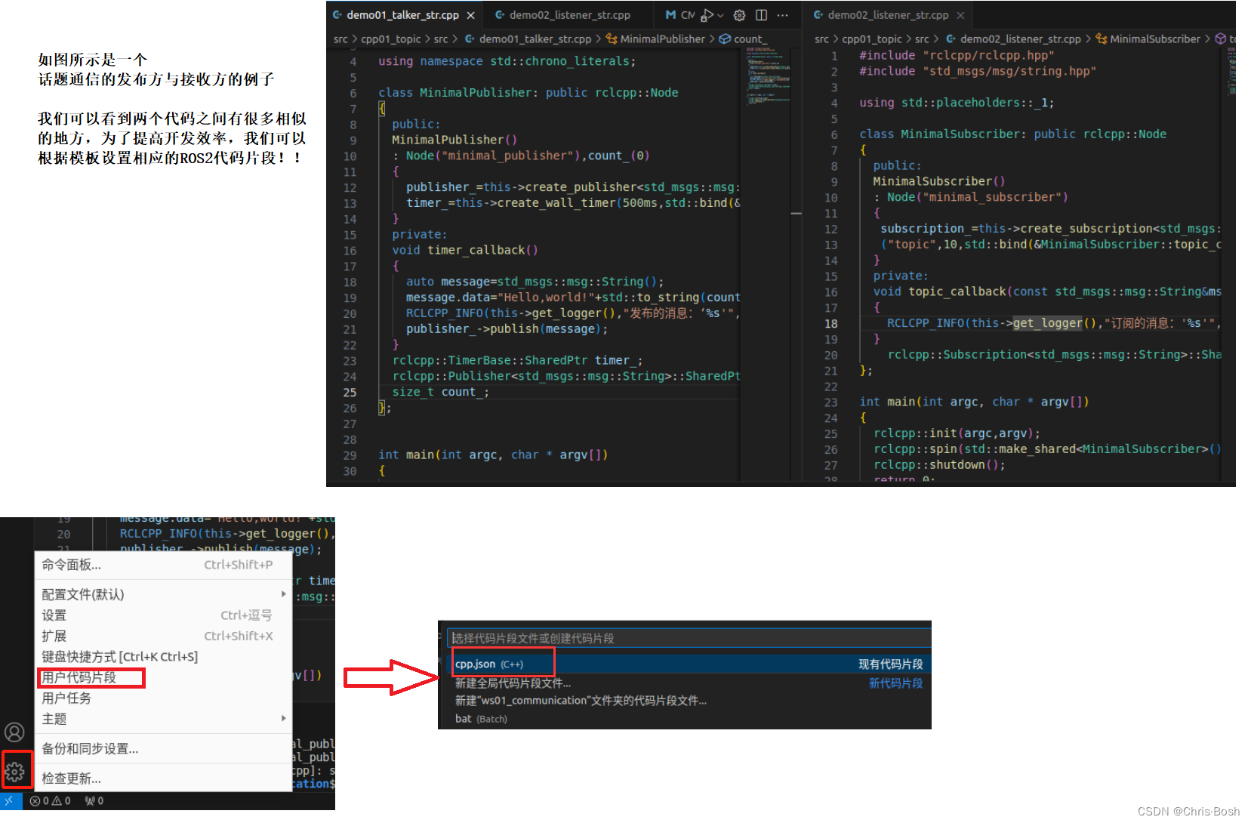Click 'void timer_callback()' code line
The image size is (1251, 823).
click(465, 250)
